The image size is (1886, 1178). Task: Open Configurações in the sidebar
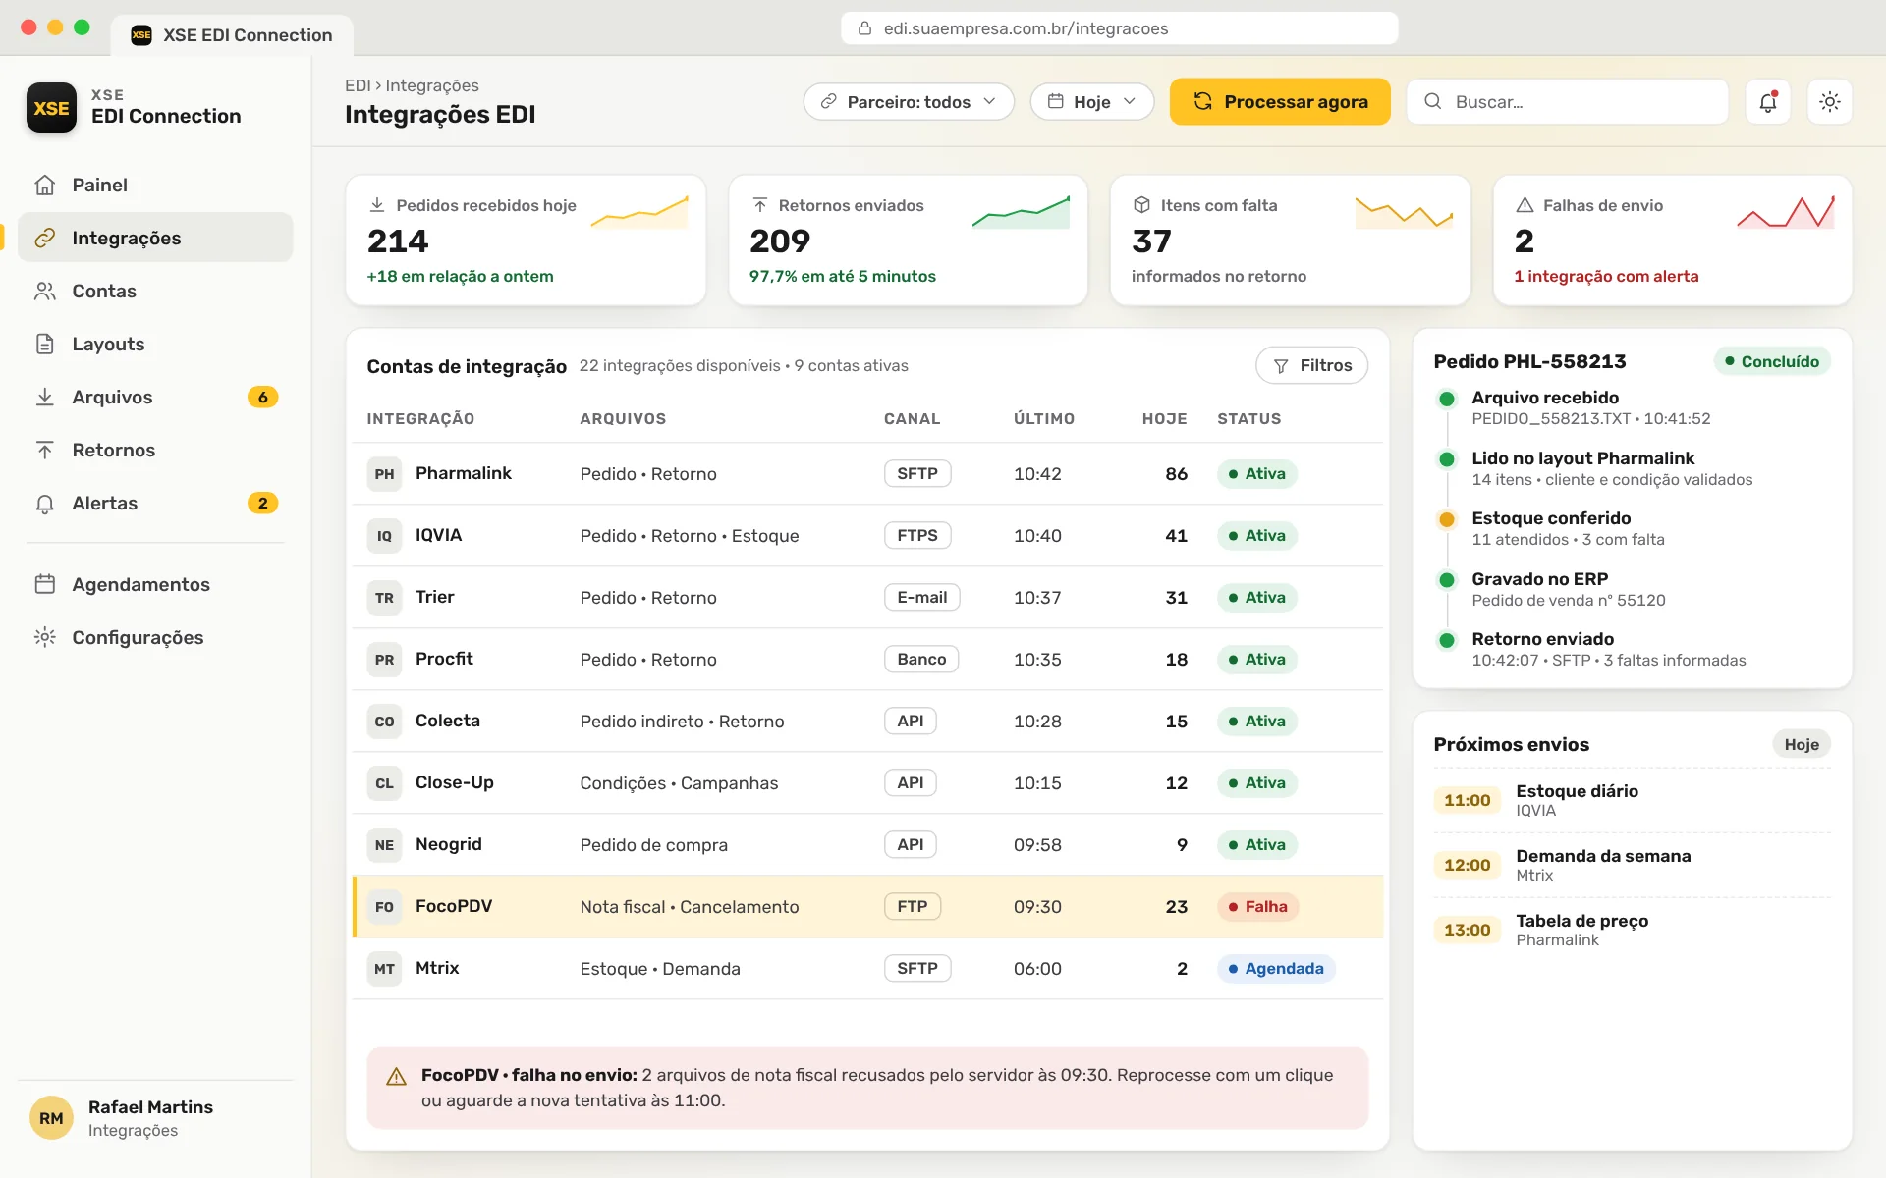coord(155,637)
